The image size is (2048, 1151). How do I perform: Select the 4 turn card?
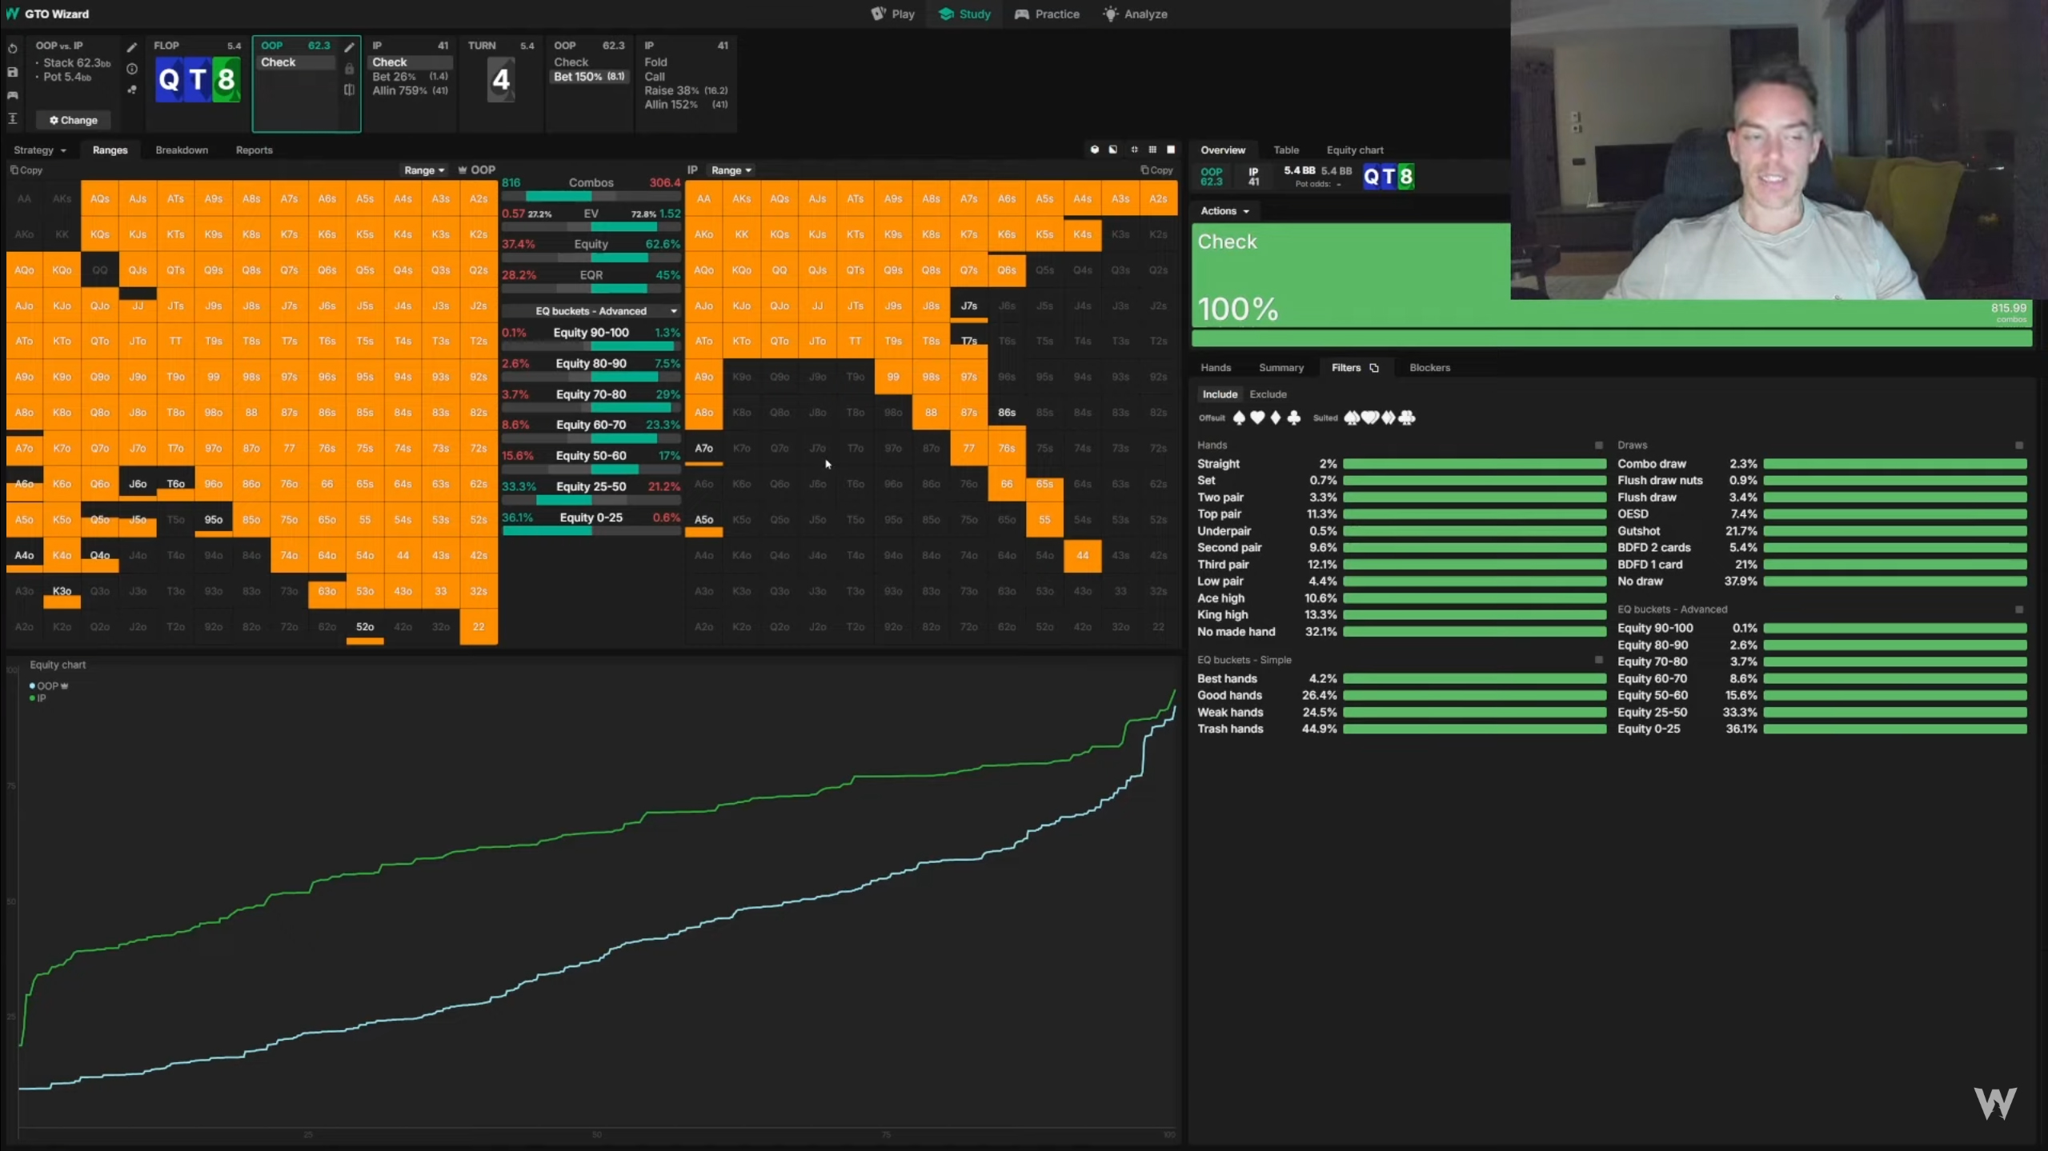501,79
